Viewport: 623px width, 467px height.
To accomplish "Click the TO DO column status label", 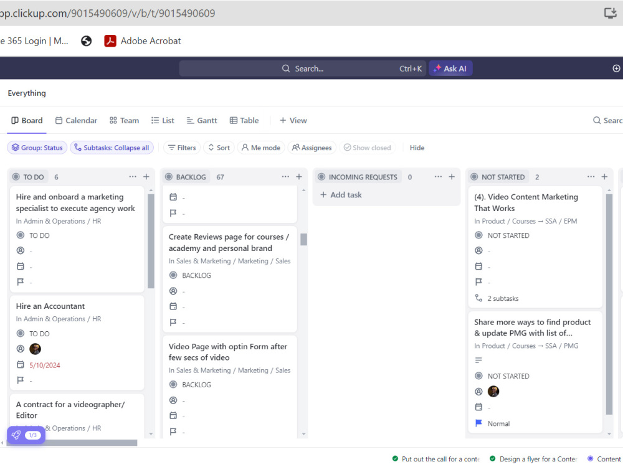I will click(28, 177).
